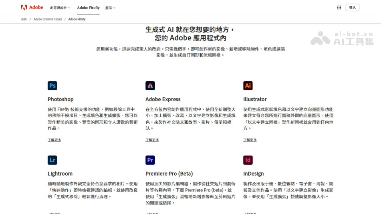Expand the 產品 navigation dropdown
Image resolution: width=381 pixels, height=214 pixels.
pyautogui.click(x=110, y=8)
